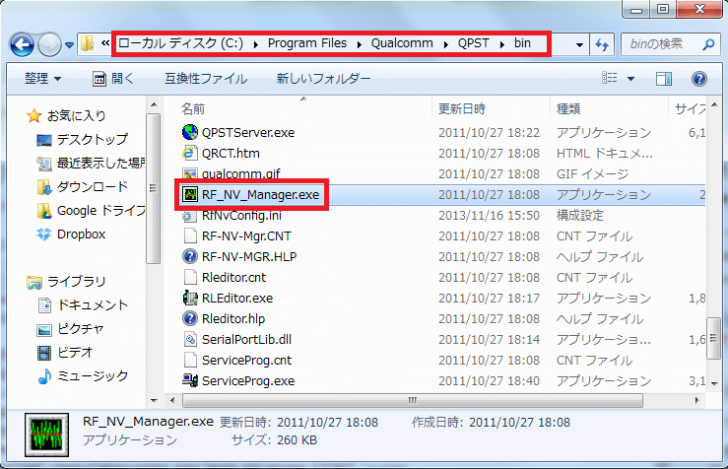Screen dimensions: 728x469
Task: Open ドキュメント library
Action: pyautogui.click(x=92, y=305)
